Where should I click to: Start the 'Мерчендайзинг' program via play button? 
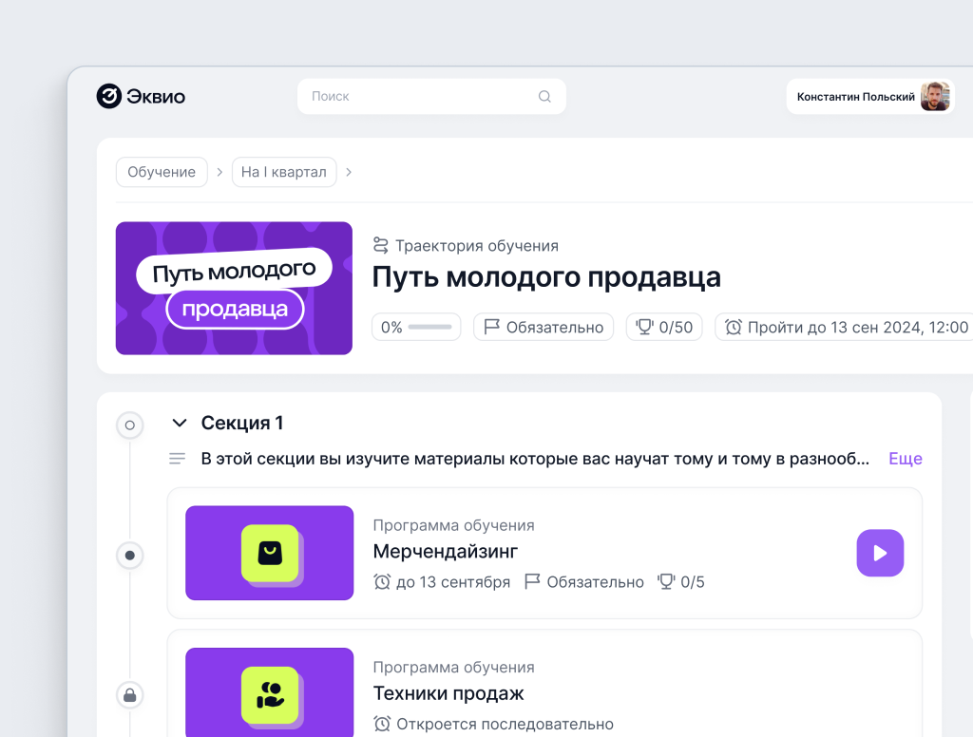click(x=880, y=553)
